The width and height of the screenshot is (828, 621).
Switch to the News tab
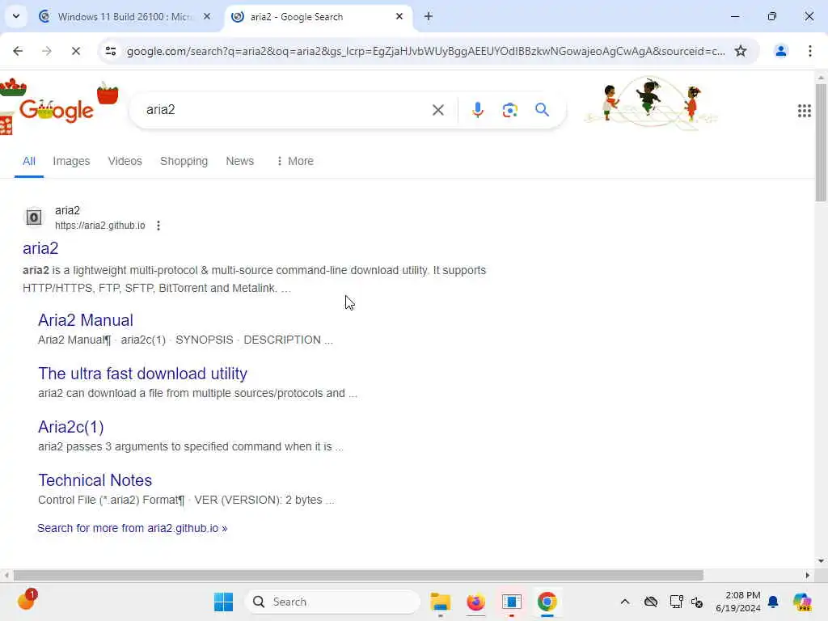click(239, 161)
